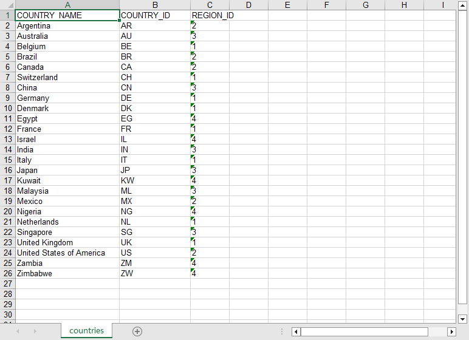The width and height of the screenshot is (469, 340).
Task: Select column C header
Action: (x=210, y=5)
